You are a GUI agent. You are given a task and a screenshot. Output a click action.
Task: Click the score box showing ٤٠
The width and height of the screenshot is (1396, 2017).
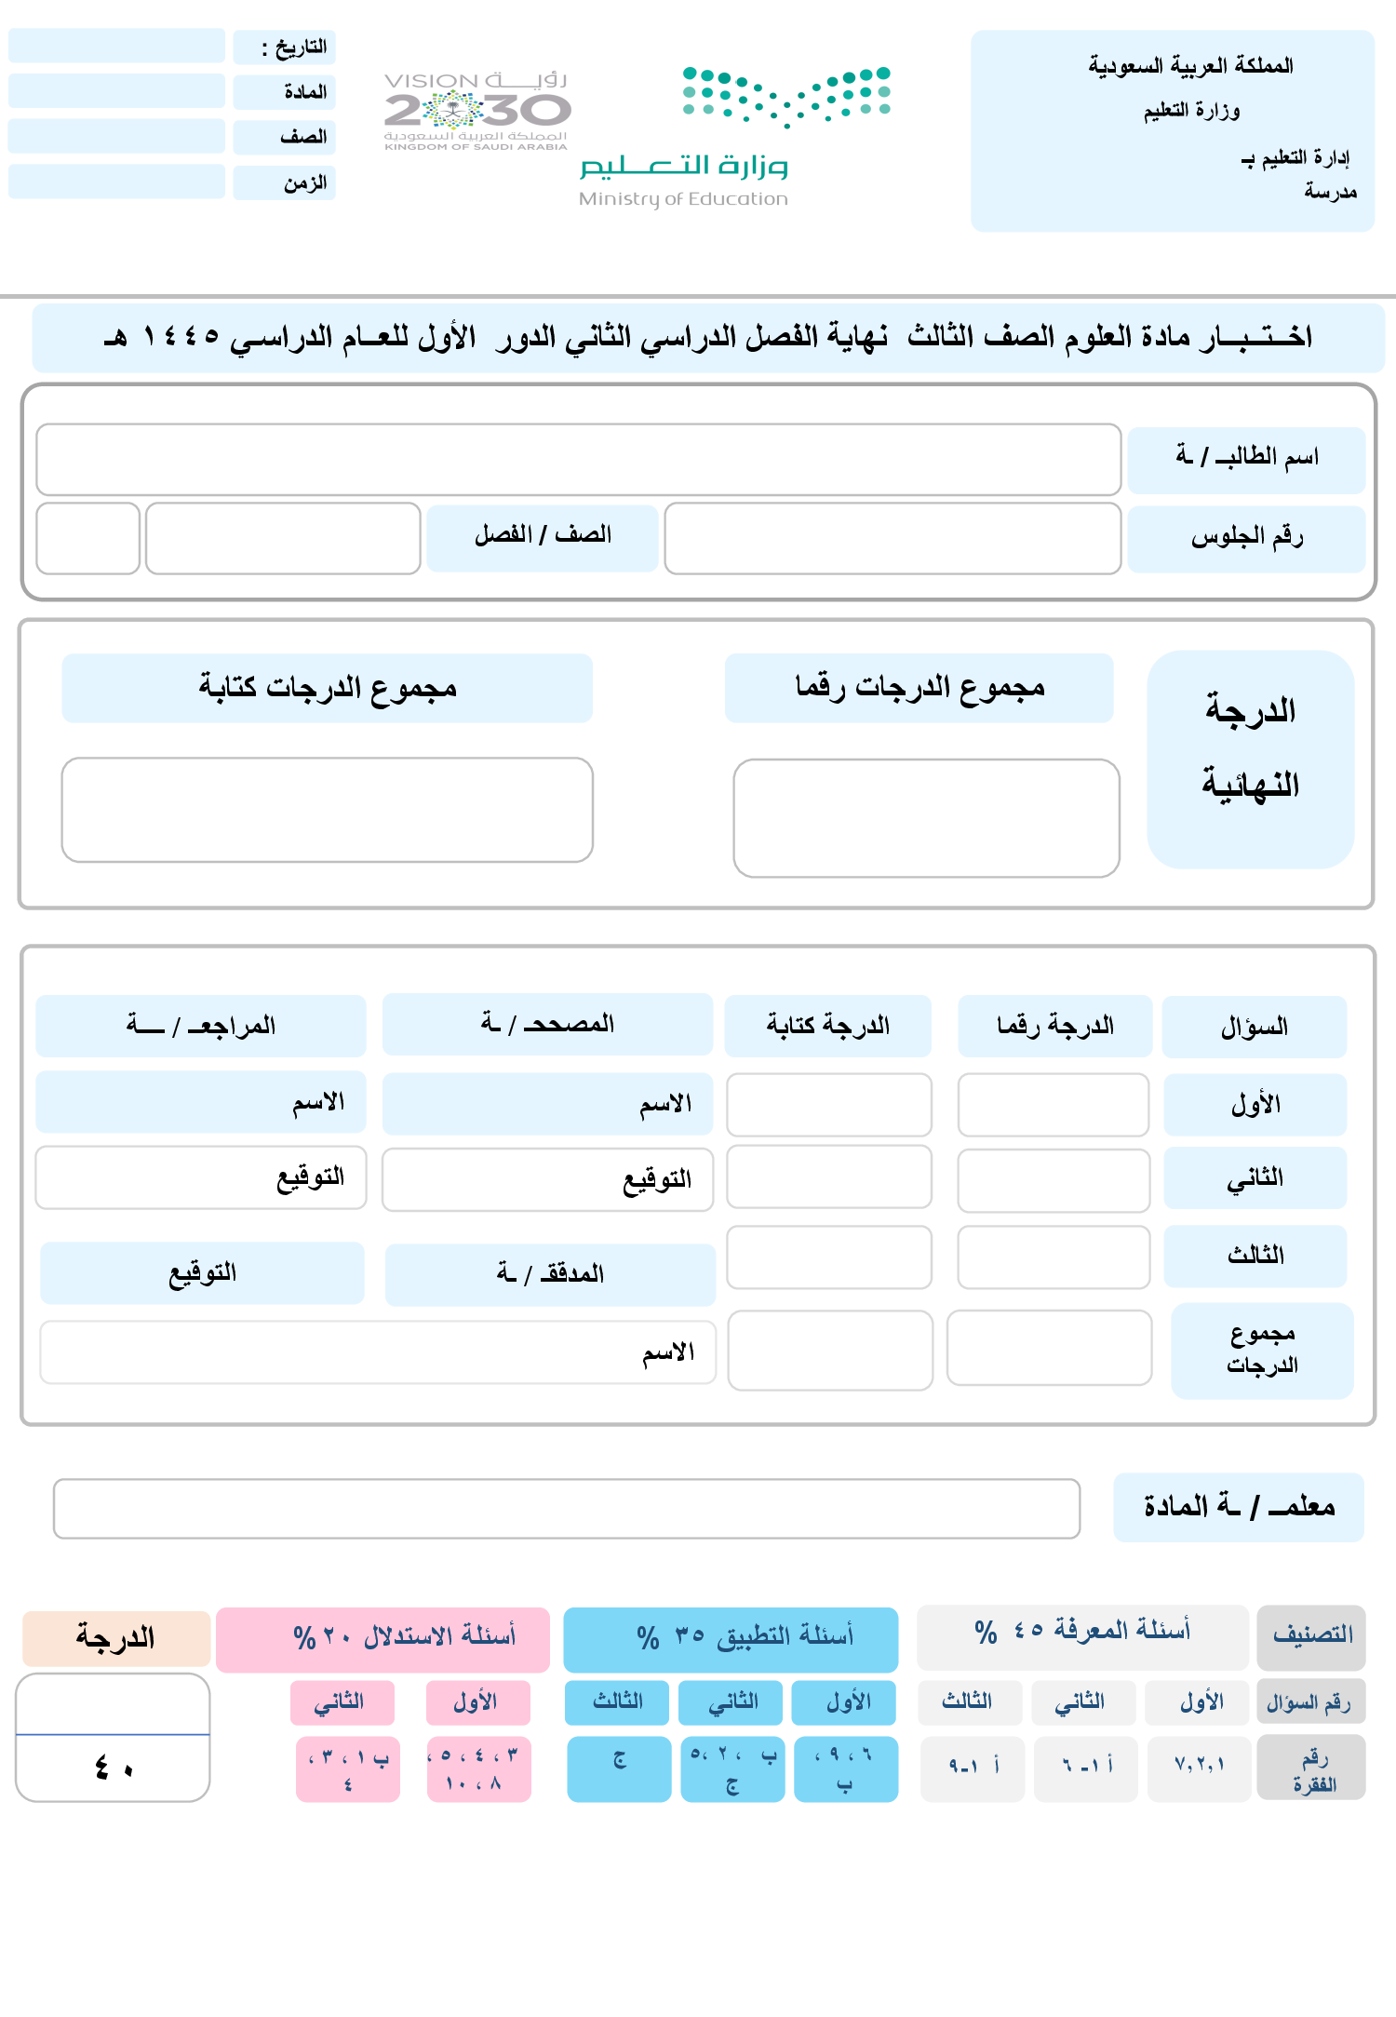pos(113,1767)
